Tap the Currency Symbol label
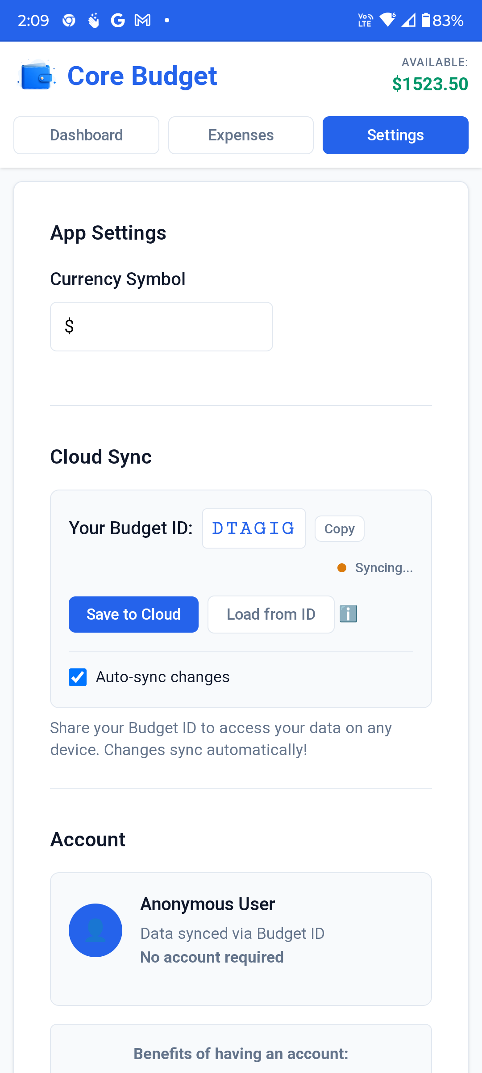 coord(118,279)
